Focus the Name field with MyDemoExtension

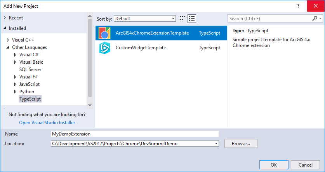[x=135, y=134]
